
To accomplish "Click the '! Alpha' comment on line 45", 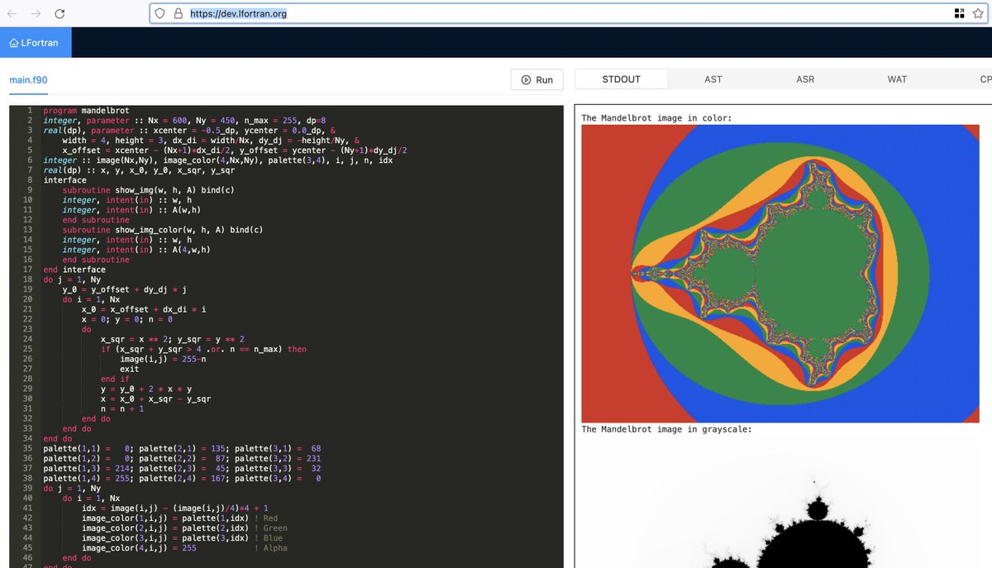I will point(271,548).
